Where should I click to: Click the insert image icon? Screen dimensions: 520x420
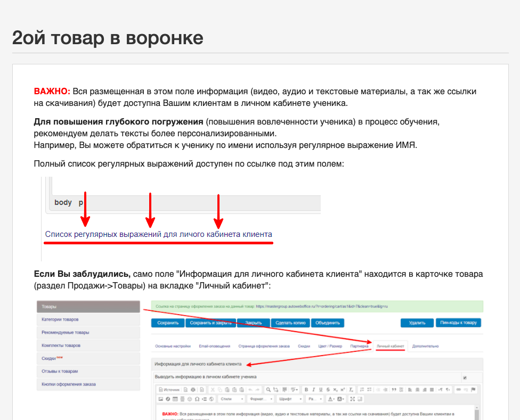pos(160,399)
